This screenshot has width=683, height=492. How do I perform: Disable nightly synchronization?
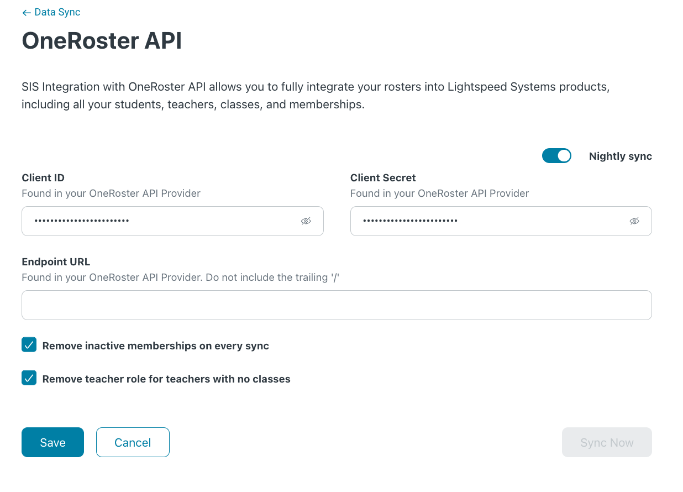pyautogui.click(x=556, y=155)
